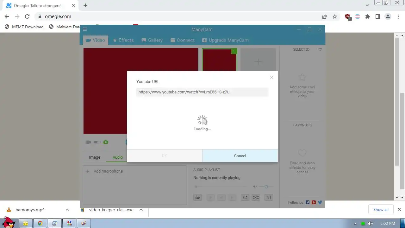Close the downloads bar
Image resolution: width=405 pixels, height=228 pixels.
(x=399, y=209)
